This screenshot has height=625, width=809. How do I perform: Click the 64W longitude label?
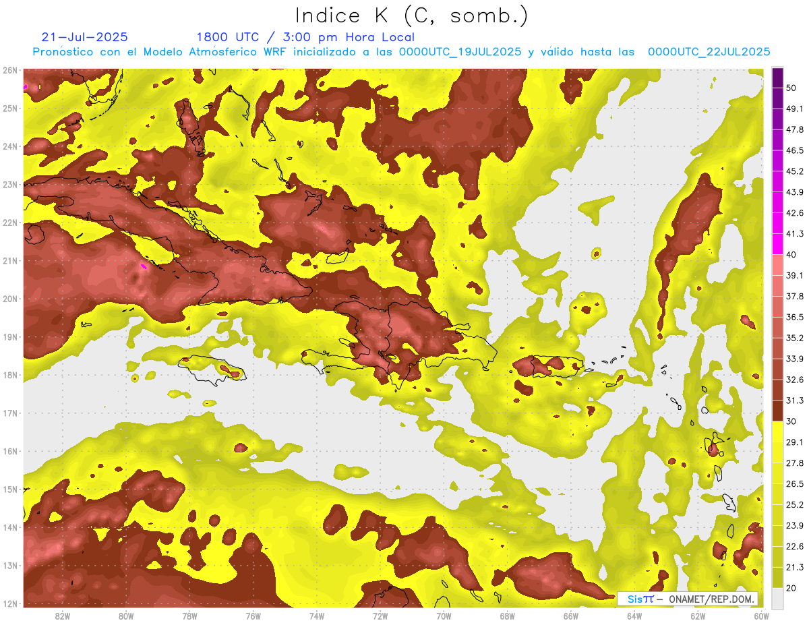click(x=634, y=616)
